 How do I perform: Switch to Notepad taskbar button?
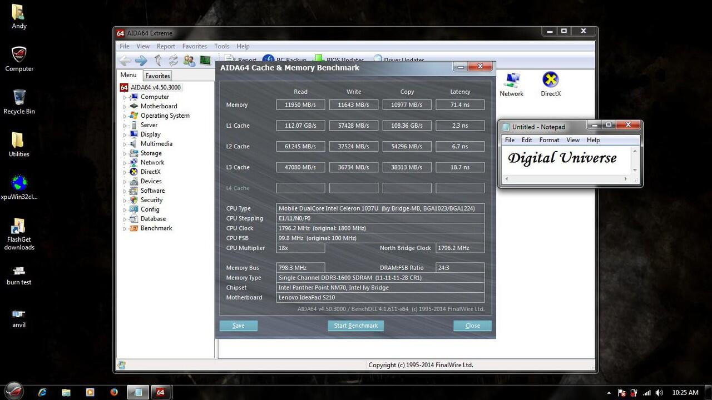point(138,392)
